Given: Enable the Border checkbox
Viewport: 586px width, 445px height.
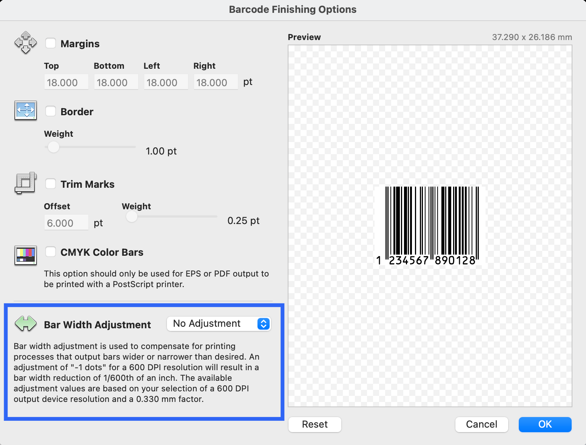Looking at the screenshot, I should click(51, 111).
